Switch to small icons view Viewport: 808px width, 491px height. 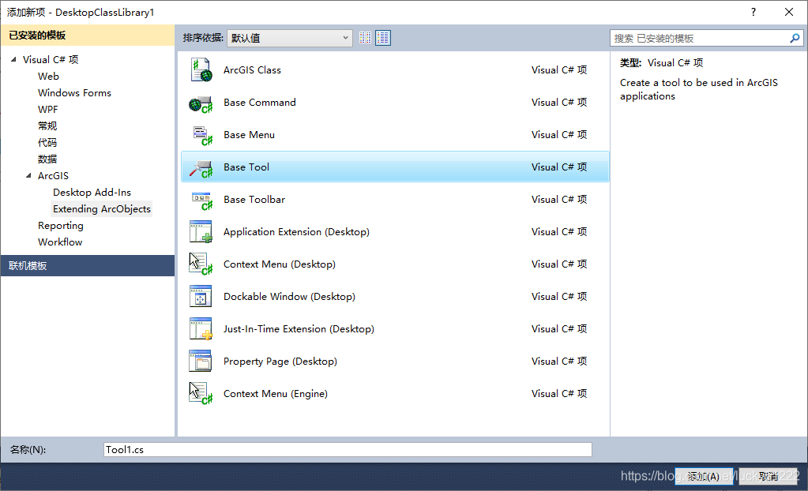(366, 38)
